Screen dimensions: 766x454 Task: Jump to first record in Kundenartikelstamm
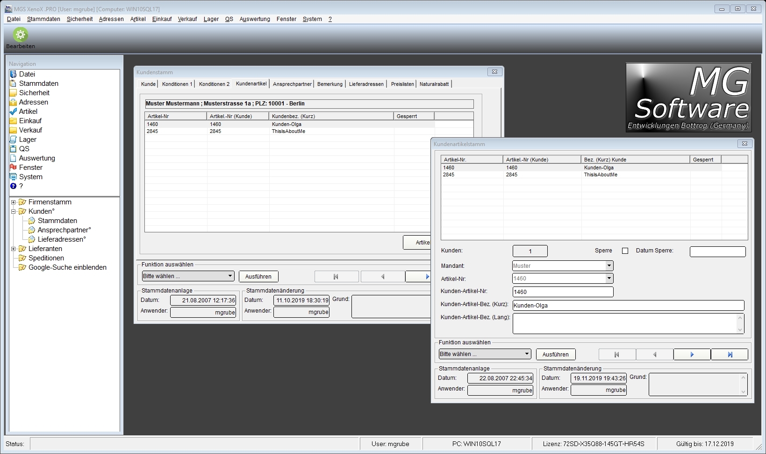(617, 355)
